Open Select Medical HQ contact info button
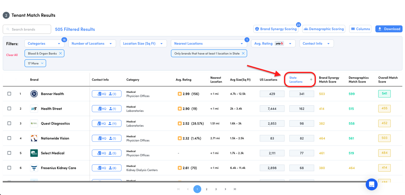 107,153
